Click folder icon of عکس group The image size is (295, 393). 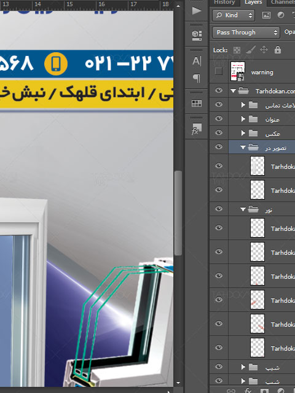pos(253,133)
